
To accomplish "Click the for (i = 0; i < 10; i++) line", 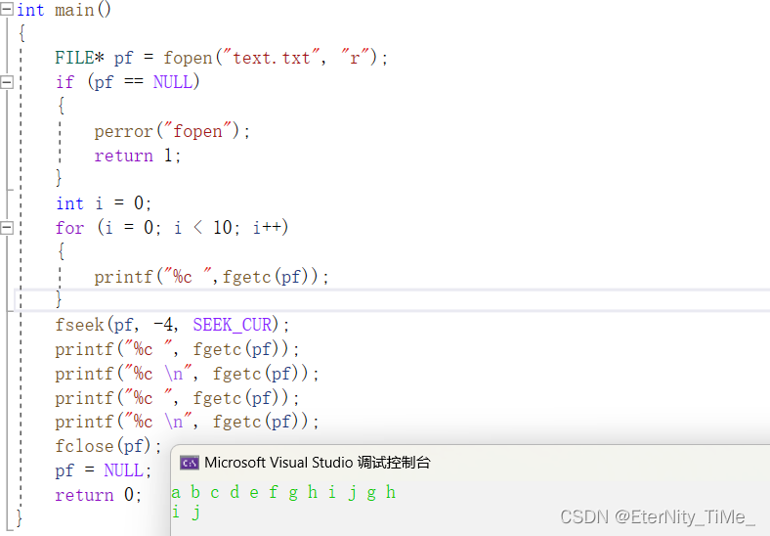I will click(172, 228).
